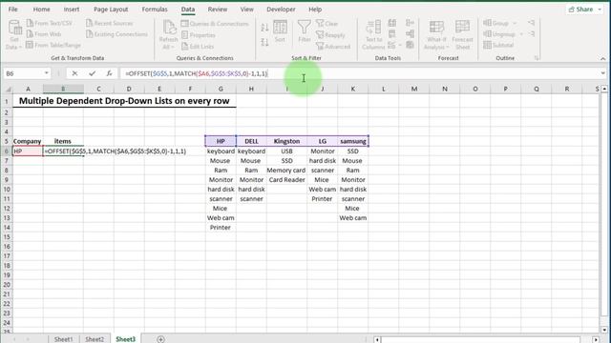The width and height of the screenshot is (611, 343).
Task: Click the samsung header cell
Action: 353,141
